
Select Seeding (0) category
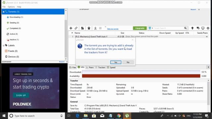point(14,23)
